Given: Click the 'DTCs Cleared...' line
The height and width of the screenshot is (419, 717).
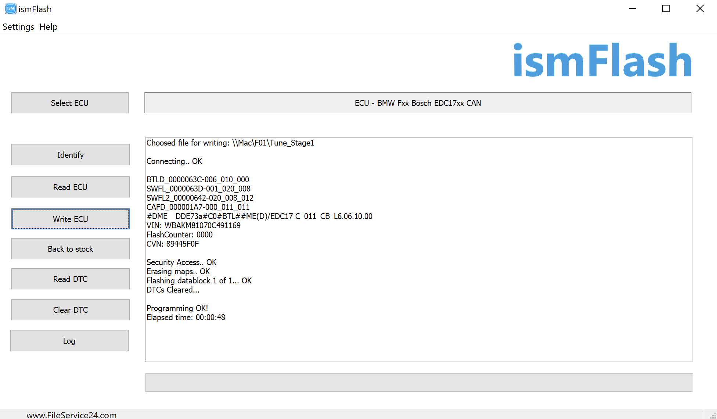Looking at the screenshot, I should click(x=173, y=290).
